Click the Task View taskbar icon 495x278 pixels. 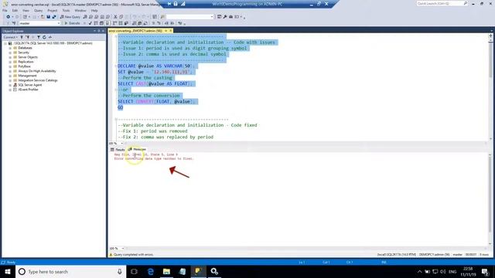[x=134, y=271]
